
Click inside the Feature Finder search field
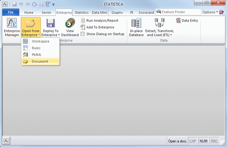(x=178, y=12)
